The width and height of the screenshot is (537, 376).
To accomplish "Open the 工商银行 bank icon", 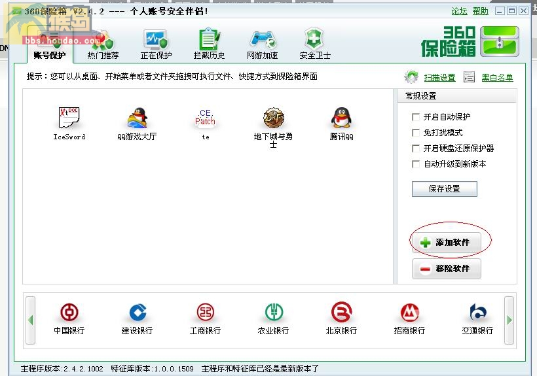I will pyautogui.click(x=205, y=312).
